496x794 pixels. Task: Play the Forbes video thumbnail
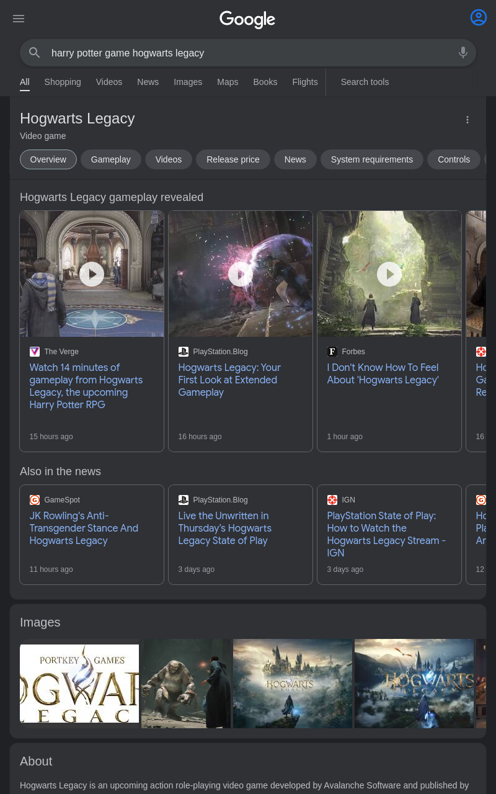tap(389, 274)
